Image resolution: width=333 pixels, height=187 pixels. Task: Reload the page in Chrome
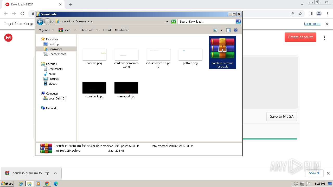click(22, 14)
